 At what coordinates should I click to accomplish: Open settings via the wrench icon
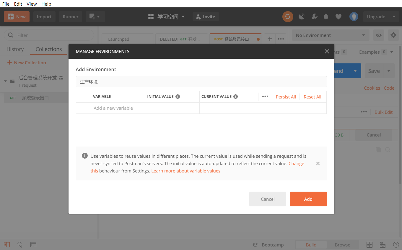[x=314, y=17]
